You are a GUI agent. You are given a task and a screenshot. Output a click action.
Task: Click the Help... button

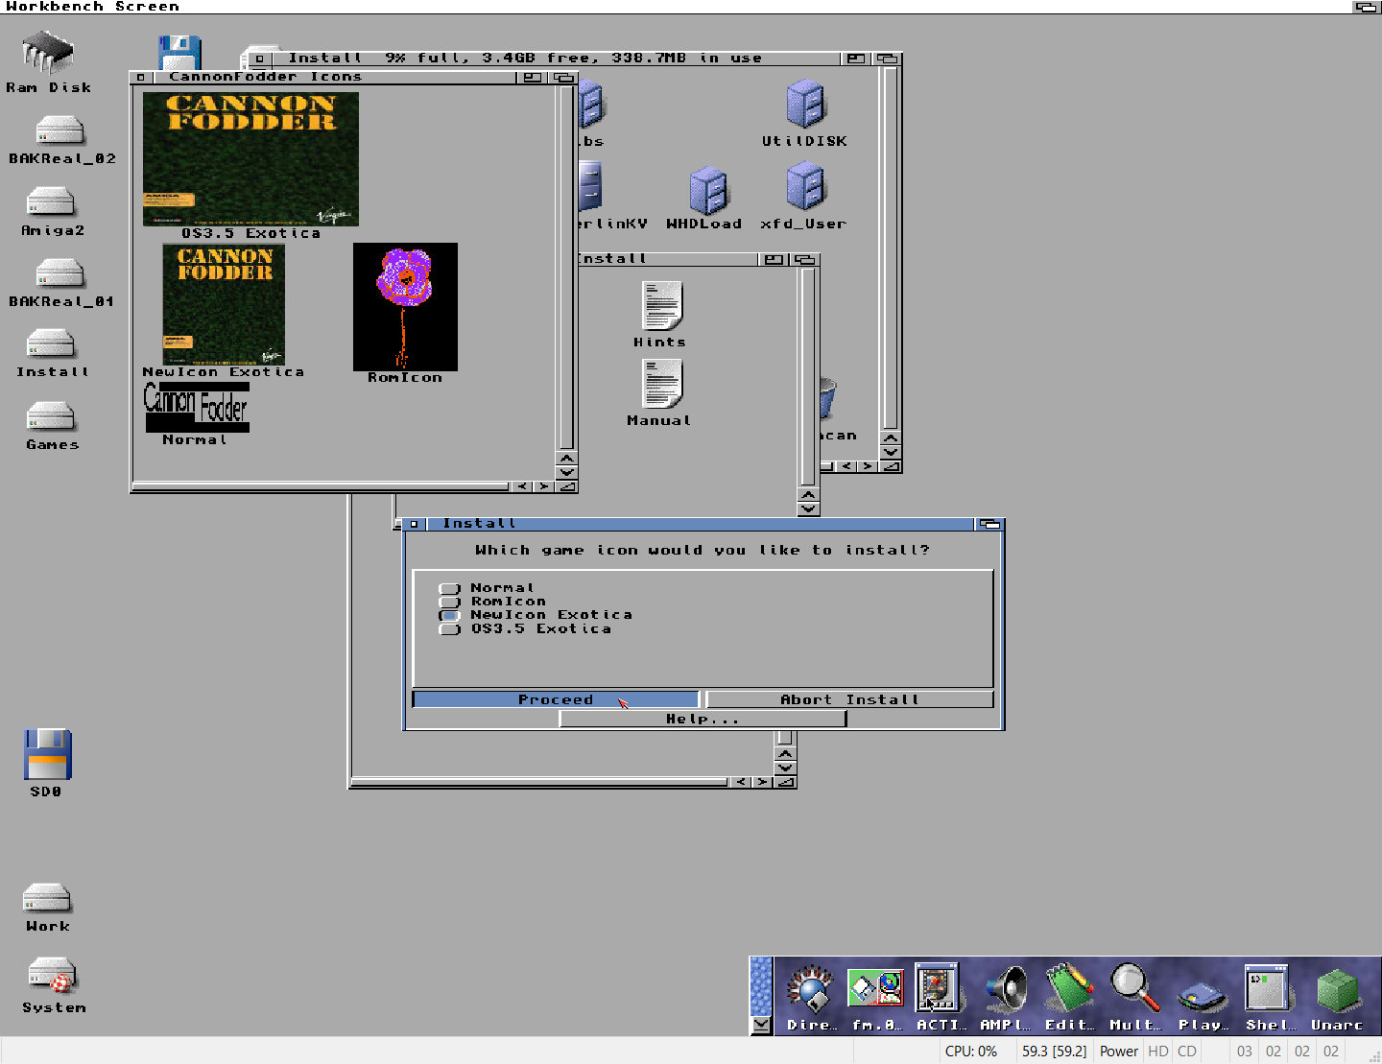pos(703,719)
